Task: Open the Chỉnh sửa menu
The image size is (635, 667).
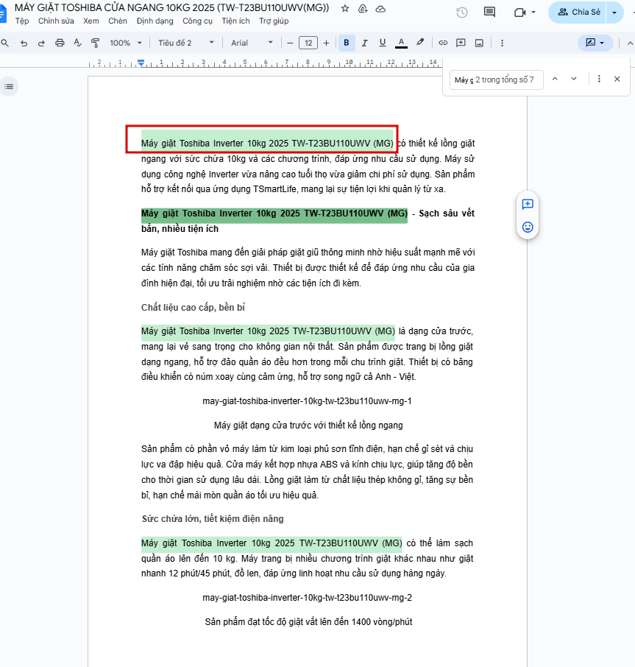Action: click(56, 21)
